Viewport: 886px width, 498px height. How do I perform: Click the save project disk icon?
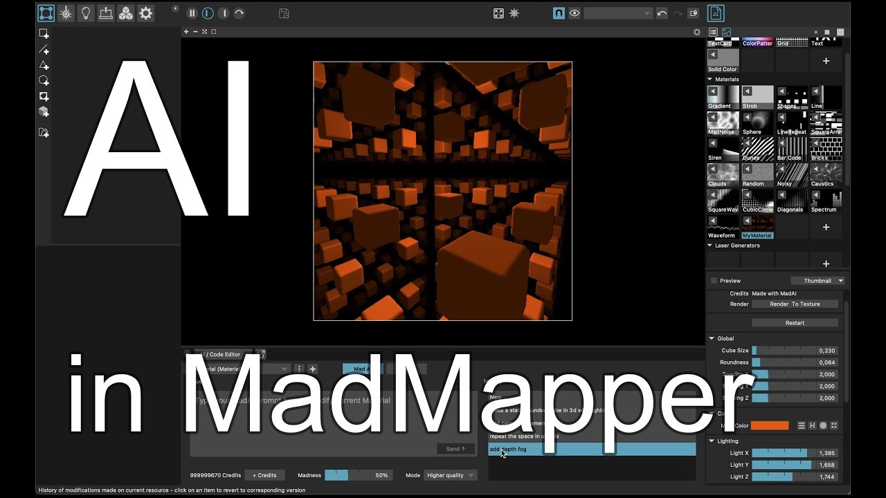click(284, 13)
